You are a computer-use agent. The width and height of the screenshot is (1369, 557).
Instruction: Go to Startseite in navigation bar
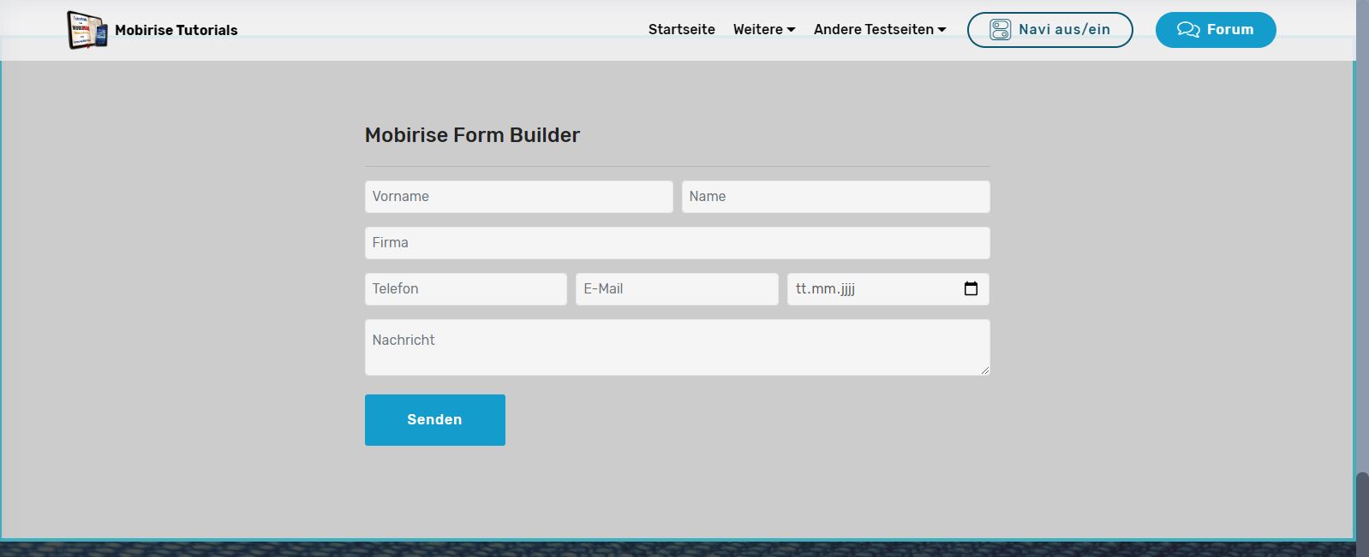[x=681, y=30]
